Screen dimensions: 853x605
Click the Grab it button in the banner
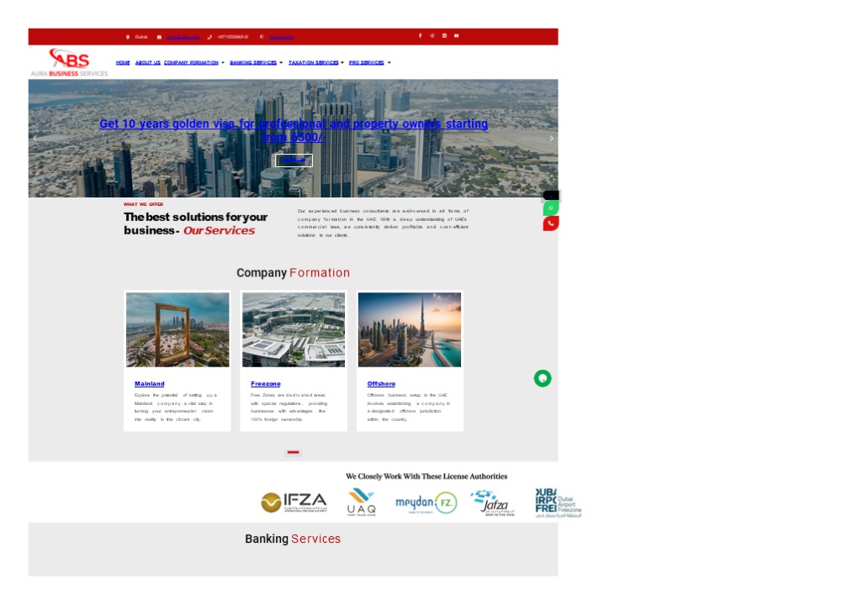[294, 160]
